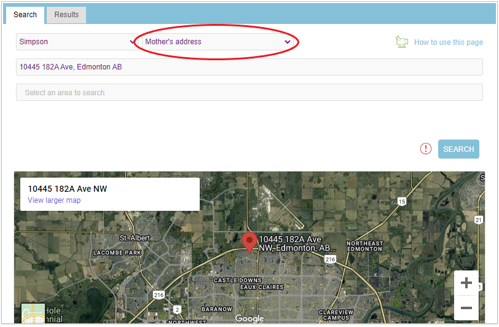The height and width of the screenshot is (327, 499).
Task: Click the EAUX CLAIRES map label
Action: 262,287
